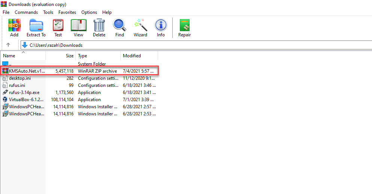Open the File menu
This screenshot has width=372, height=194.
(x=6, y=12)
